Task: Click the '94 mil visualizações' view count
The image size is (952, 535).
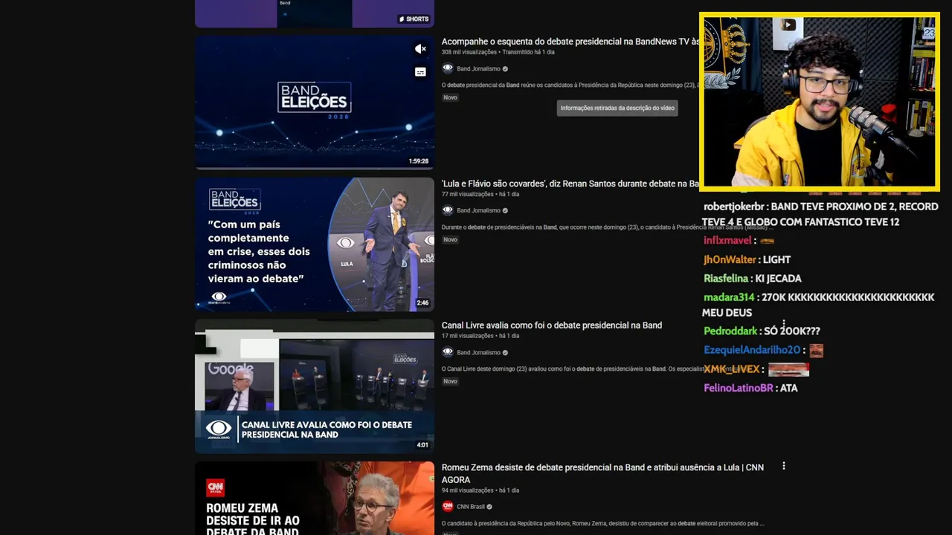Action: pos(468,490)
